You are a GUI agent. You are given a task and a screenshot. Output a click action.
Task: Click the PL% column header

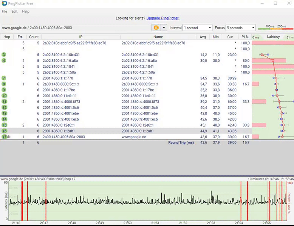click(244, 37)
